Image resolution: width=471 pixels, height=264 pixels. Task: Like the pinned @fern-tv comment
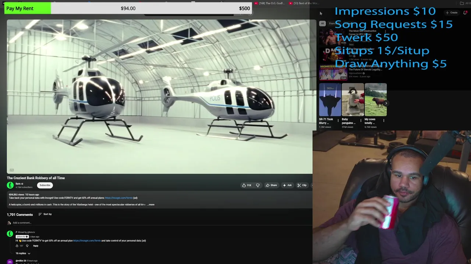pyautogui.click(x=17, y=246)
